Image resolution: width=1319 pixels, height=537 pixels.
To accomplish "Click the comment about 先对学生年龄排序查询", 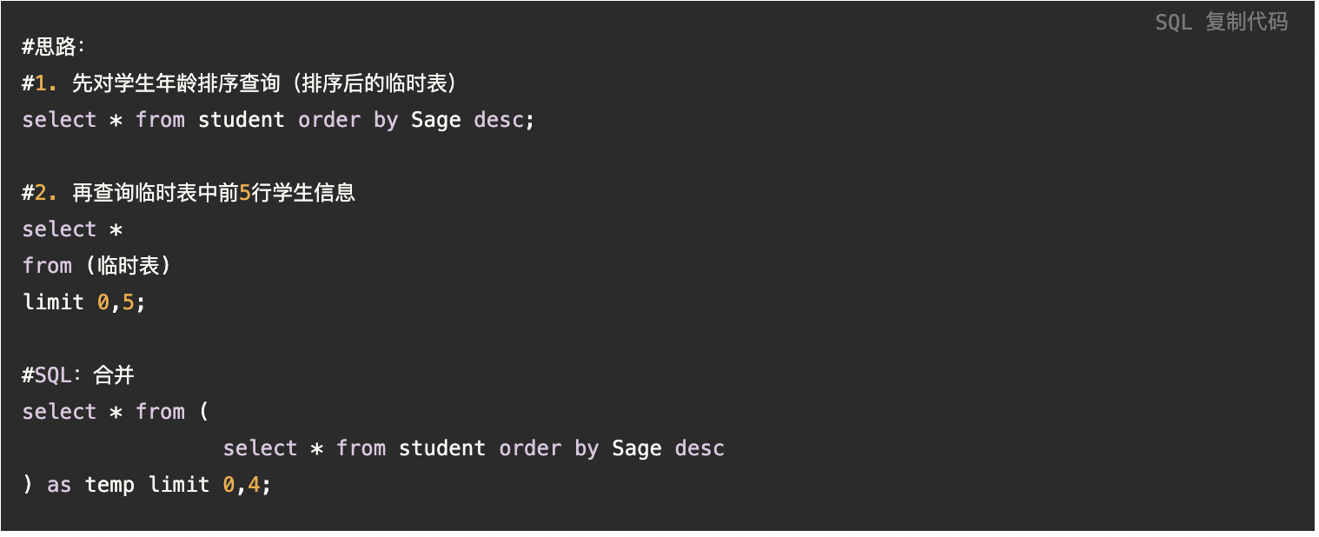I will pos(239,83).
